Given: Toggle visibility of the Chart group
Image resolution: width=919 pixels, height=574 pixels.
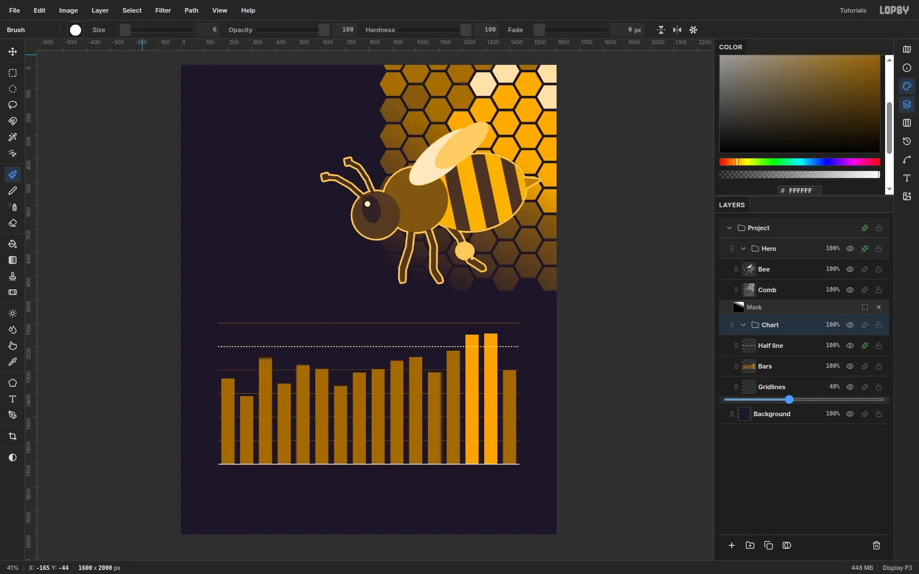Looking at the screenshot, I should [x=850, y=325].
